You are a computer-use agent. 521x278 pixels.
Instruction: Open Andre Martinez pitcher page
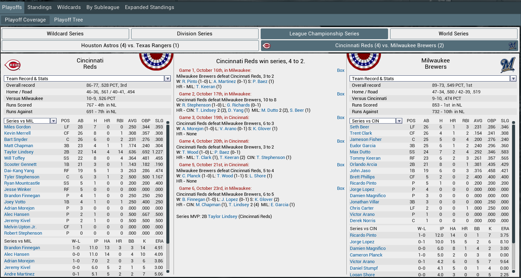point(19,274)
